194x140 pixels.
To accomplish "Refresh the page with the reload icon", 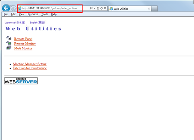I will [x=101, y=8].
